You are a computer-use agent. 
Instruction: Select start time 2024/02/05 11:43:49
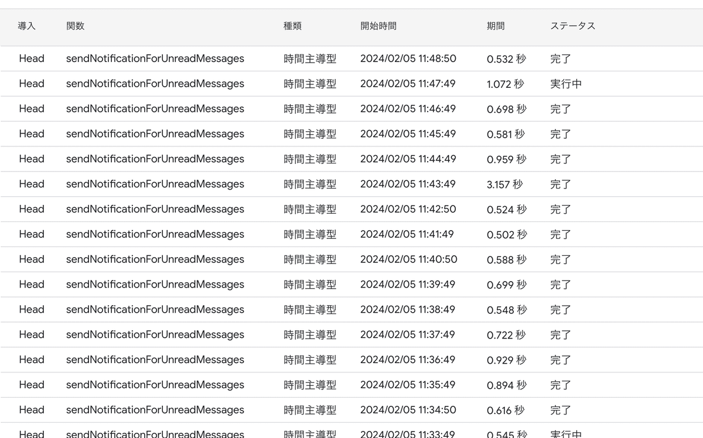tap(408, 184)
